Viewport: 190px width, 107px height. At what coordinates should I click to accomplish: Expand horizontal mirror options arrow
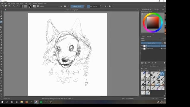pyautogui.click(x=107, y=6)
